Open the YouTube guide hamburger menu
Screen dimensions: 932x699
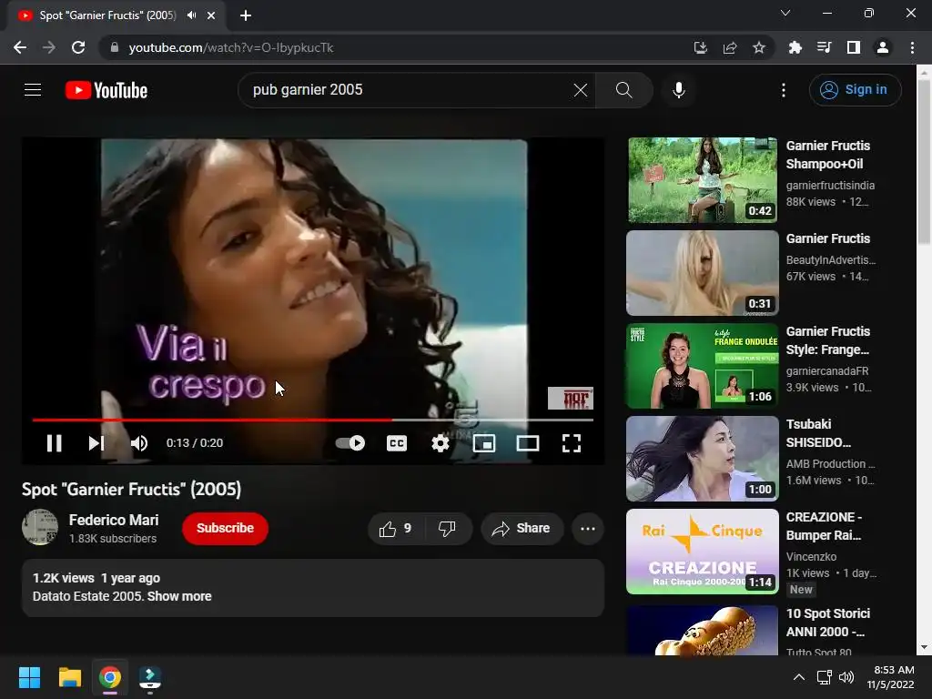click(x=33, y=90)
